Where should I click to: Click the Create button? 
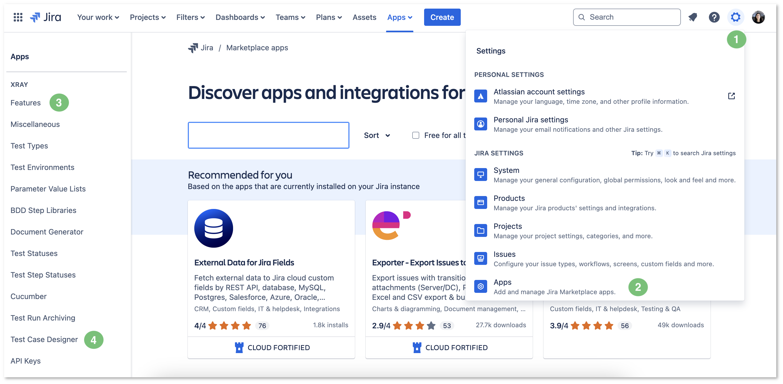pyautogui.click(x=442, y=17)
